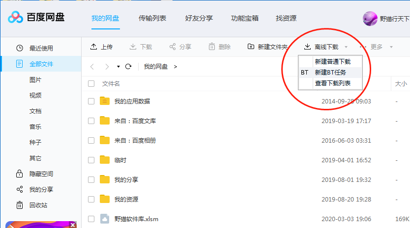Click folder icon of 我的应用数据
Image resolution: width=410 pixels, height=228 pixels.
coord(105,101)
